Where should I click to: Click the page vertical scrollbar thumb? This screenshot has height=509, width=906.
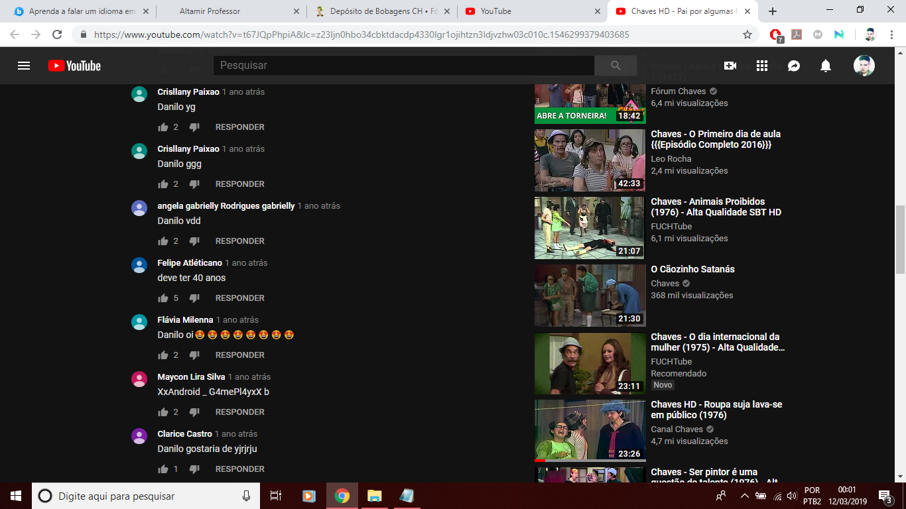point(900,239)
